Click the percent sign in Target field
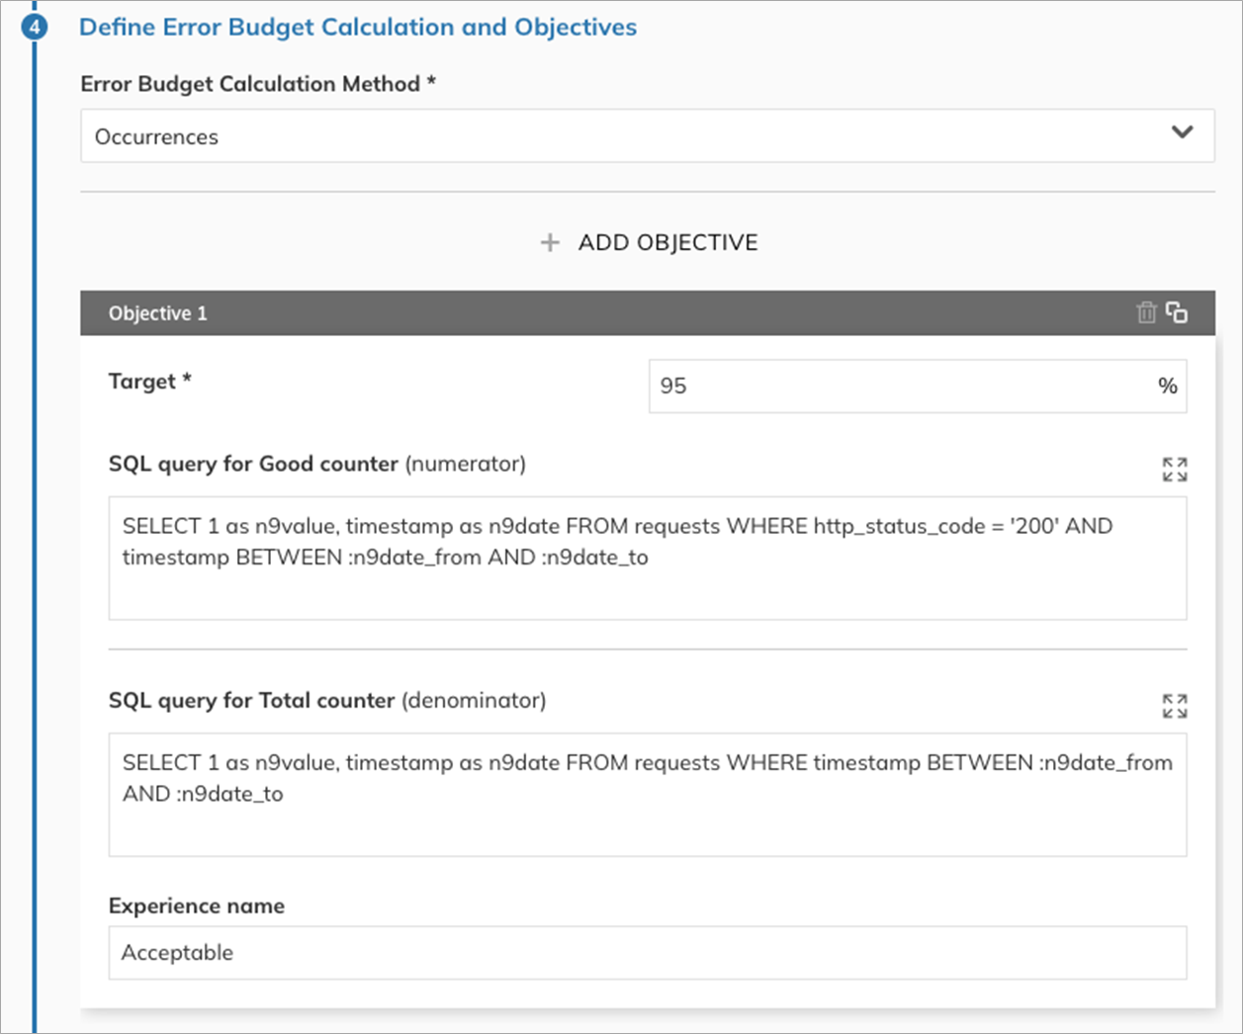The width and height of the screenshot is (1243, 1034). click(x=1167, y=386)
